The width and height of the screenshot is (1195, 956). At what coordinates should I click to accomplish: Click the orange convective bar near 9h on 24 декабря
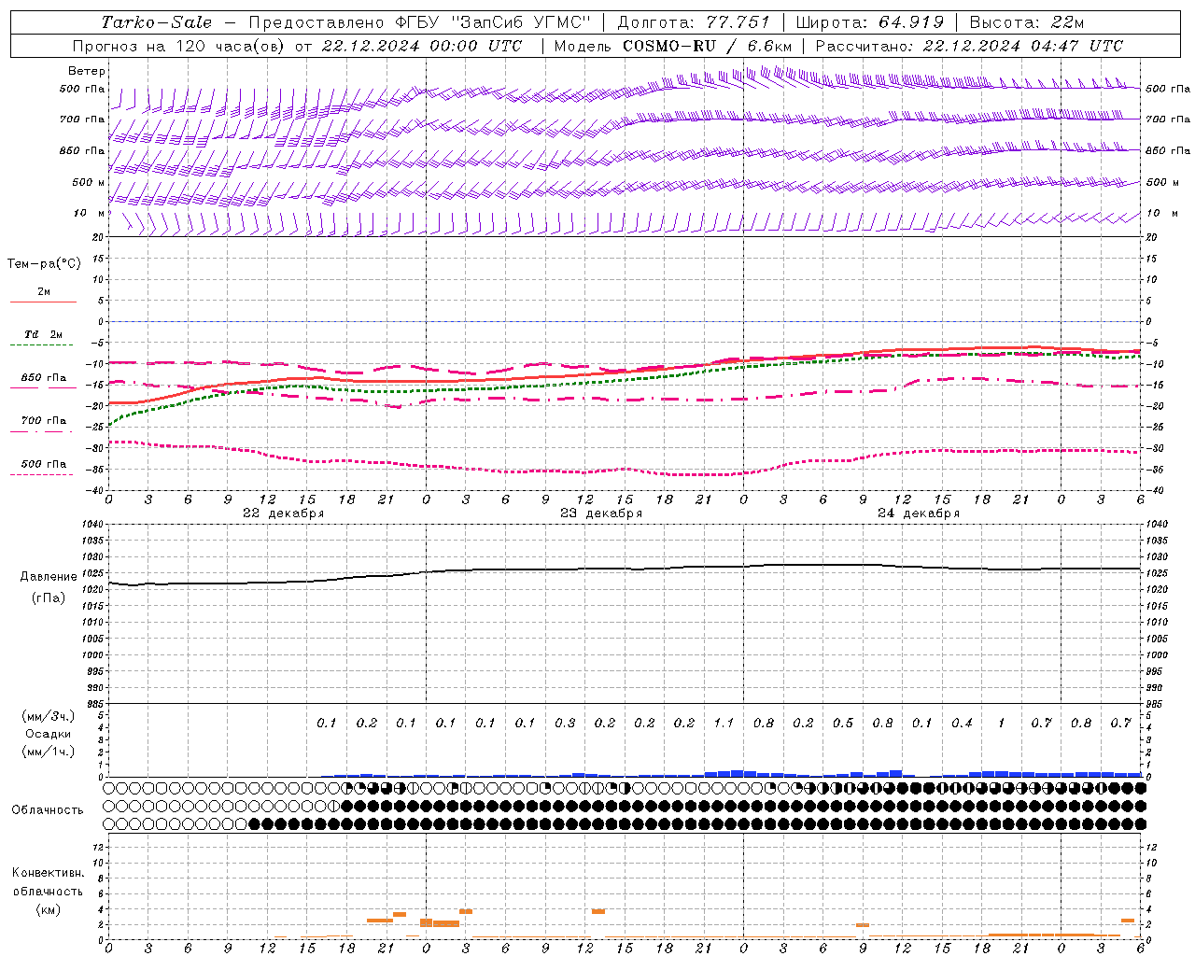pos(863,925)
